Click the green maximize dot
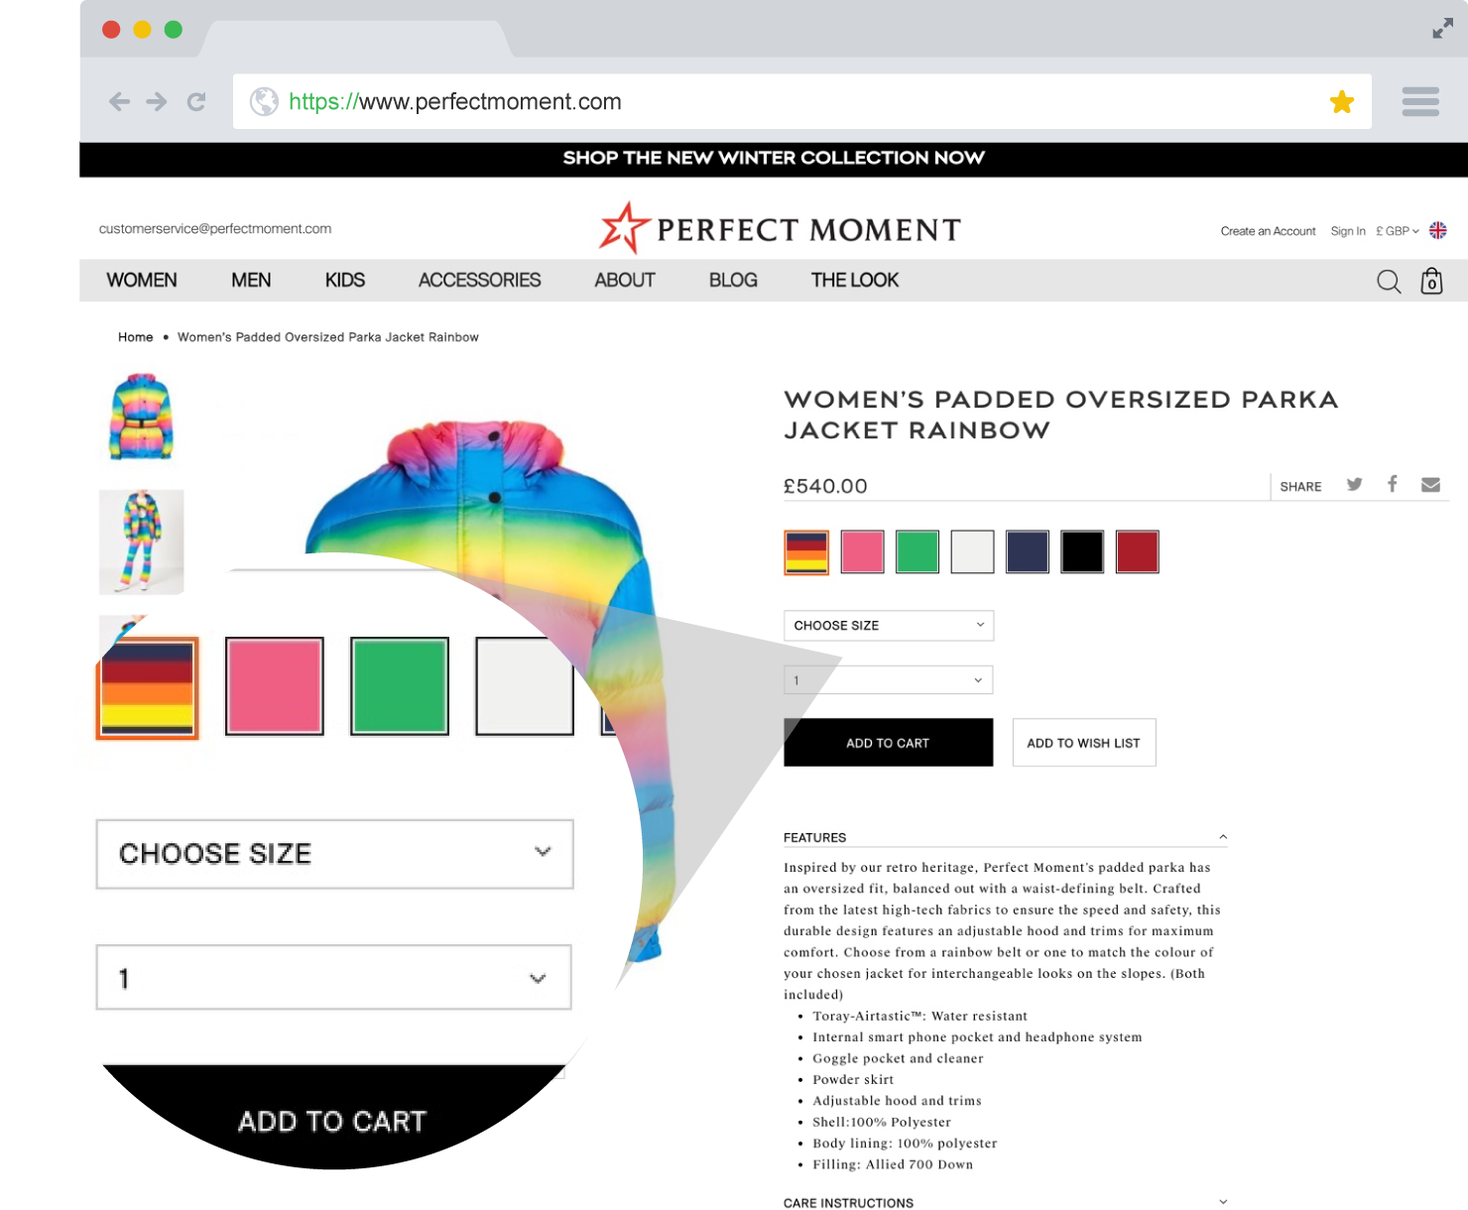The height and width of the screenshot is (1210, 1468). 174,30
